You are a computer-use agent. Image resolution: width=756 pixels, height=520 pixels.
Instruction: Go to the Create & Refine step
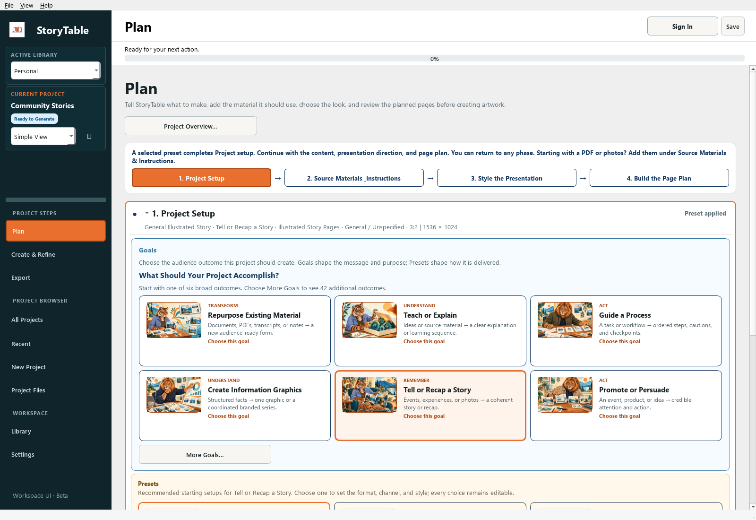tap(56, 254)
